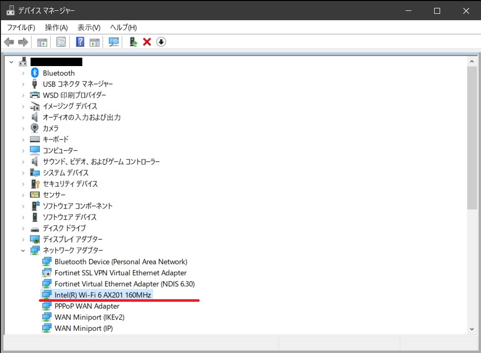Screen dimensions: 481x353
Task: Select the PPPoP WAN Adapter entry
Action: [87, 306]
